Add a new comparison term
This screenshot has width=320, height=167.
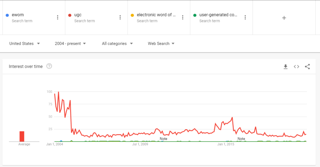pyautogui.click(x=284, y=18)
